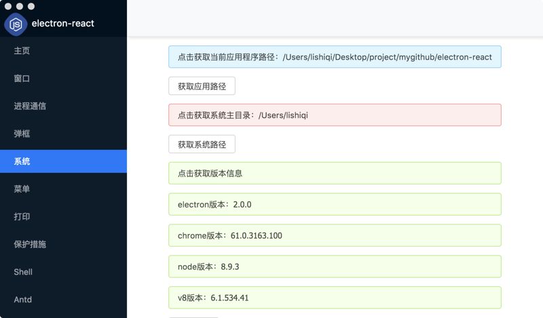Click the 获取应用路径 button
This screenshot has width=543, height=318.
[x=202, y=86]
